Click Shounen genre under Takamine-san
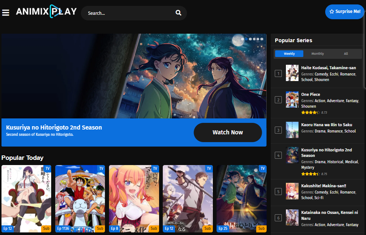 (x=322, y=80)
